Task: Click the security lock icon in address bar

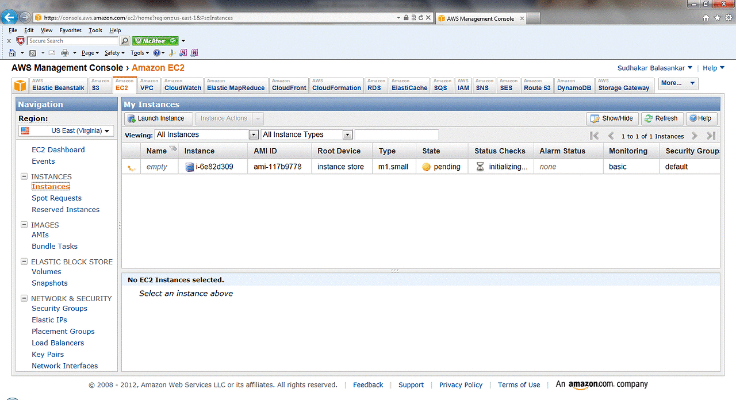Action: (406, 18)
